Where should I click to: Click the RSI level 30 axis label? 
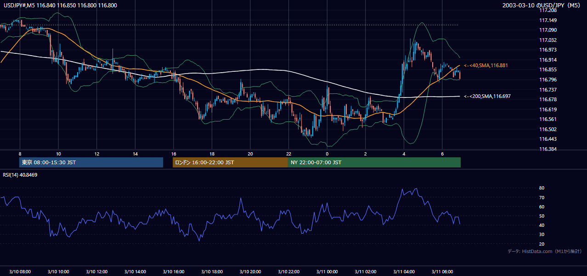pos(542,235)
